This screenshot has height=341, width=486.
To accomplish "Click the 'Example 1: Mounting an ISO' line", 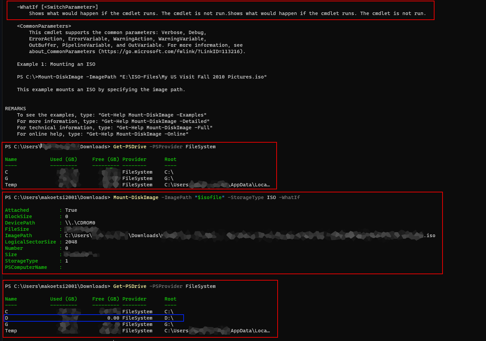I will pyautogui.click(x=56, y=64).
